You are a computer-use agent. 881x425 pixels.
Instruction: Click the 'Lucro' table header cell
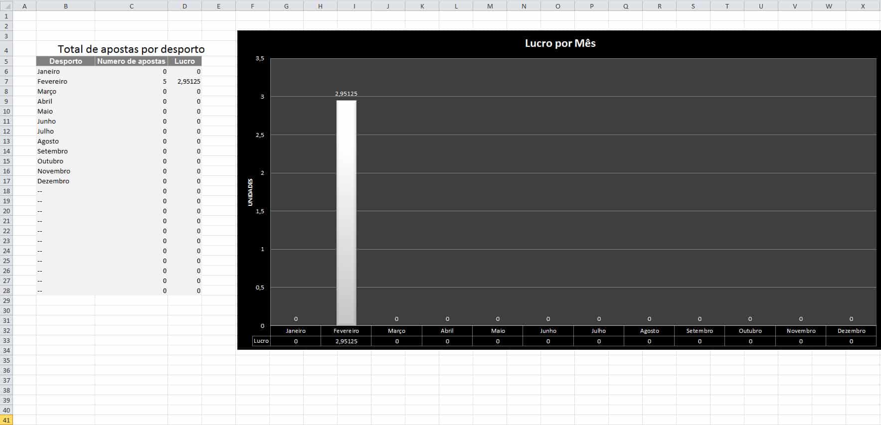[184, 61]
